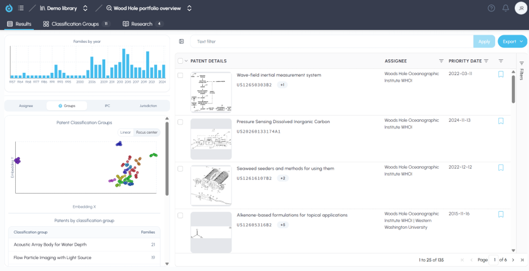
Task: Open Pressure Sensing Dissolved Inorganic Carbon title
Action: 283,122
